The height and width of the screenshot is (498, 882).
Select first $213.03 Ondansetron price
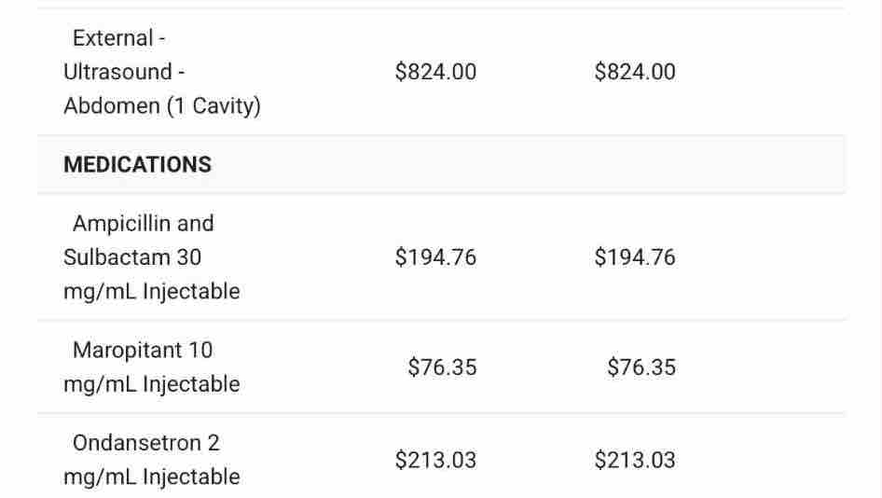tap(435, 460)
